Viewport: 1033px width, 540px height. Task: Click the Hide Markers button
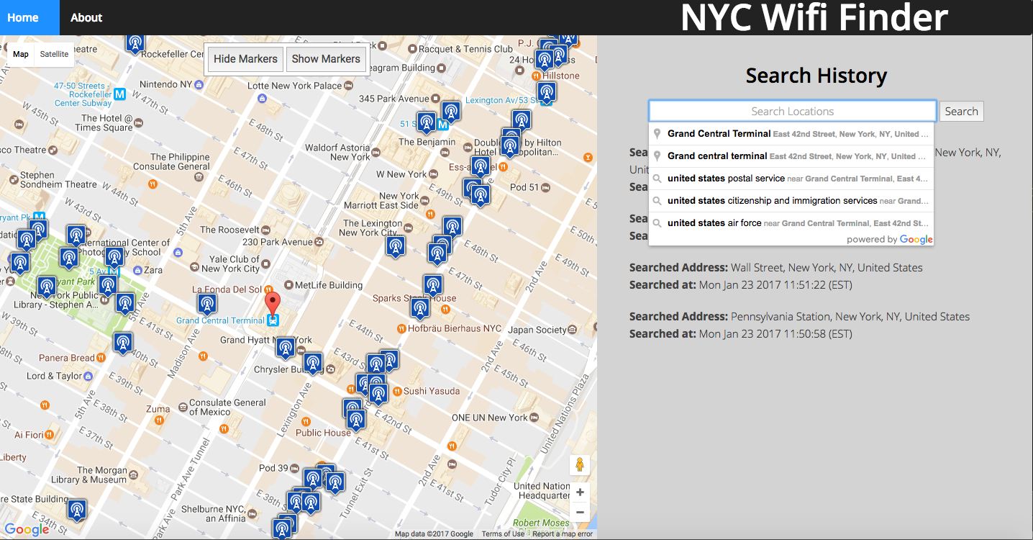click(x=245, y=59)
